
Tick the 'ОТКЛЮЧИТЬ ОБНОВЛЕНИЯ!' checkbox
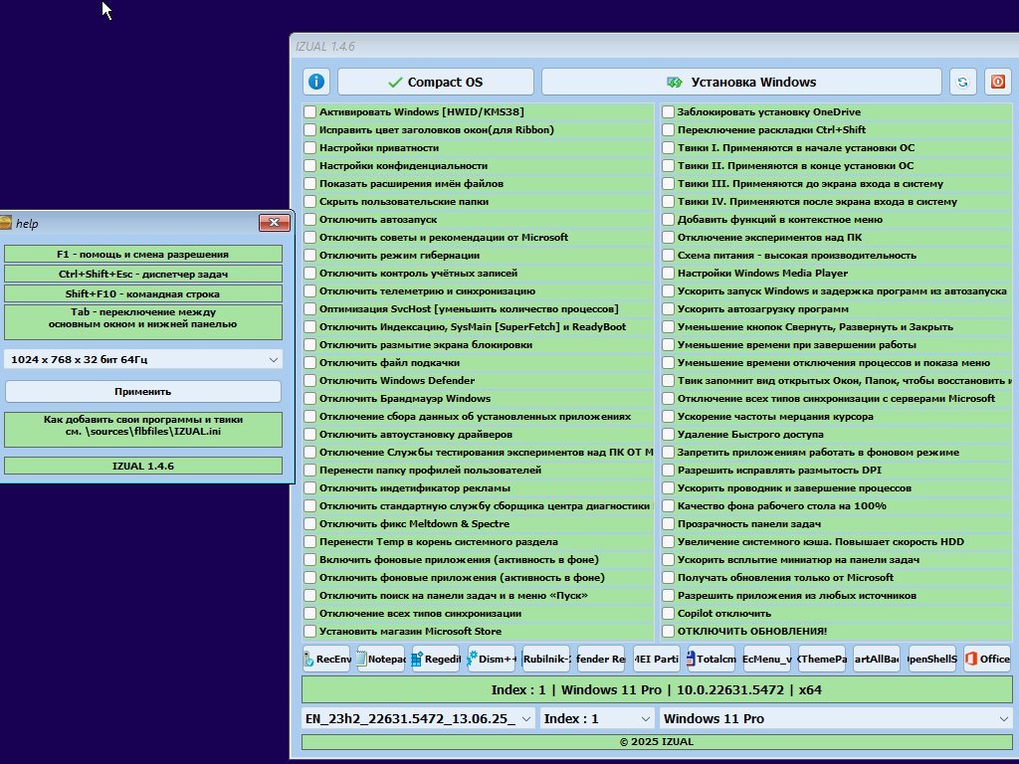point(668,632)
